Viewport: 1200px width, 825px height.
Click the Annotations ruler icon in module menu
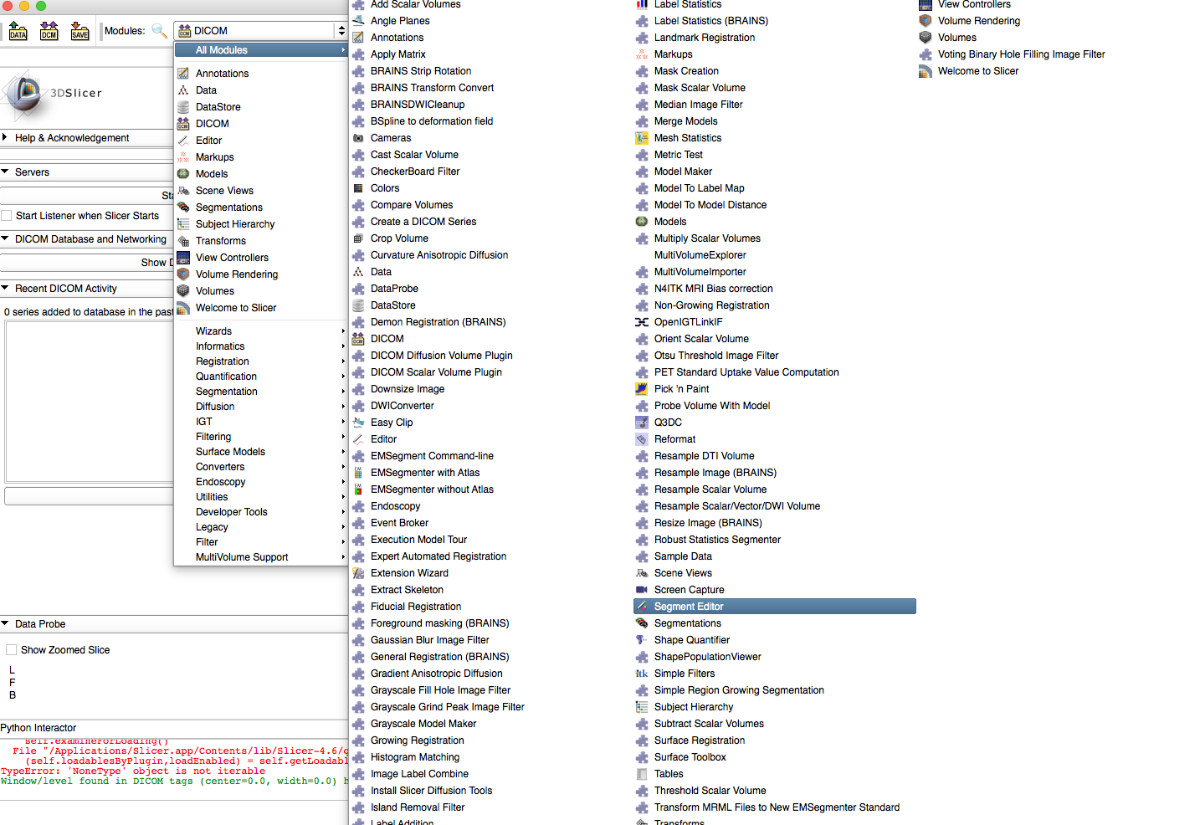click(183, 74)
